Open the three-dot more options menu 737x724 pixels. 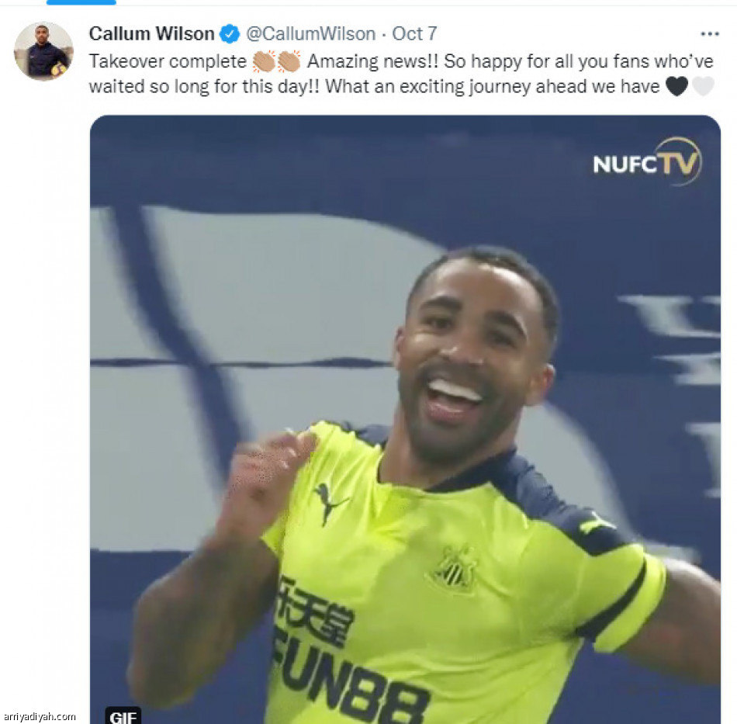pyautogui.click(x=709, y=34)
